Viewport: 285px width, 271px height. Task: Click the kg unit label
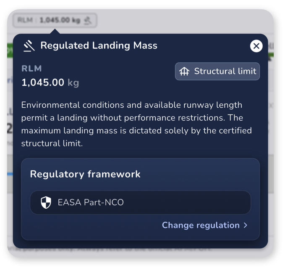coord(73,83)
